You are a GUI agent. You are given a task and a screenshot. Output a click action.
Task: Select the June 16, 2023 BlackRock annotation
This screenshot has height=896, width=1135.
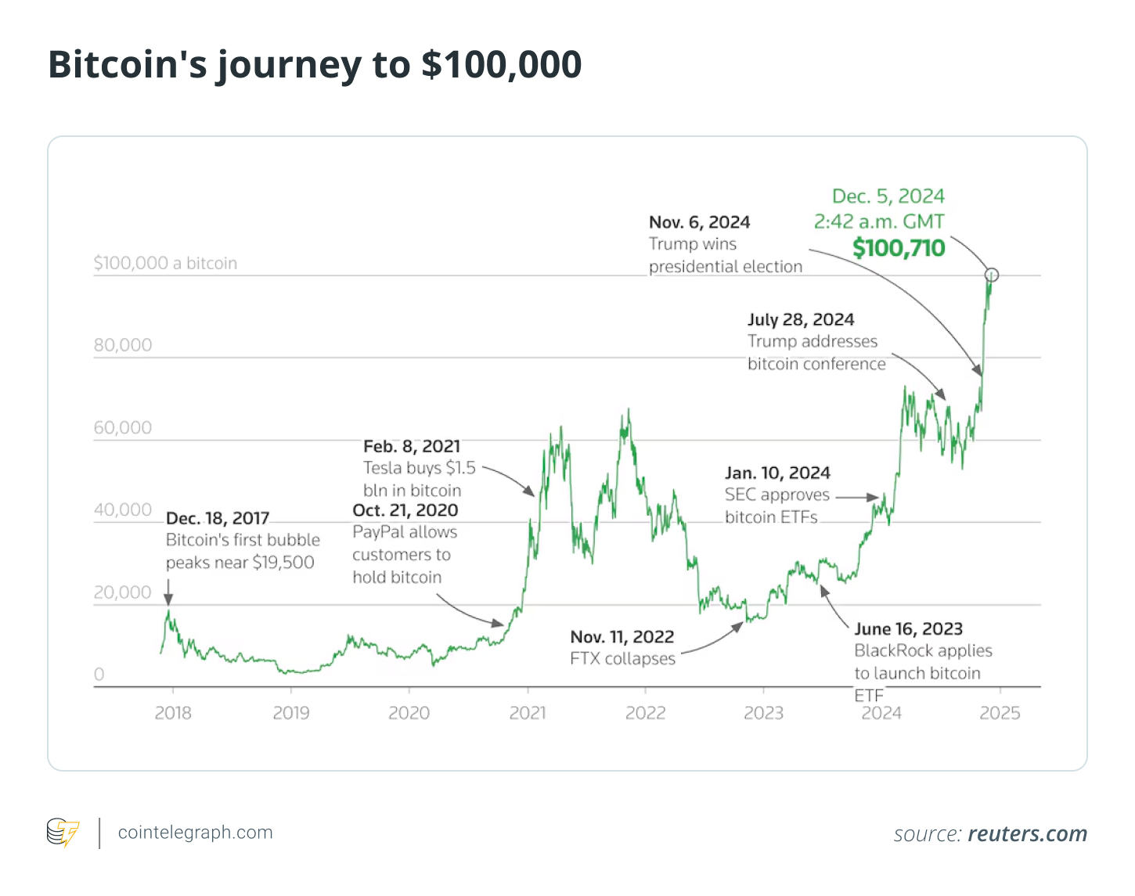[922, 651]
